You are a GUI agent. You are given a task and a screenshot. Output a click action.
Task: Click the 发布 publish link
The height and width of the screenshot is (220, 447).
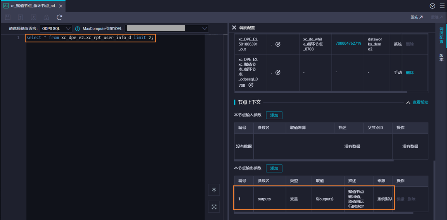pos(416,17)
